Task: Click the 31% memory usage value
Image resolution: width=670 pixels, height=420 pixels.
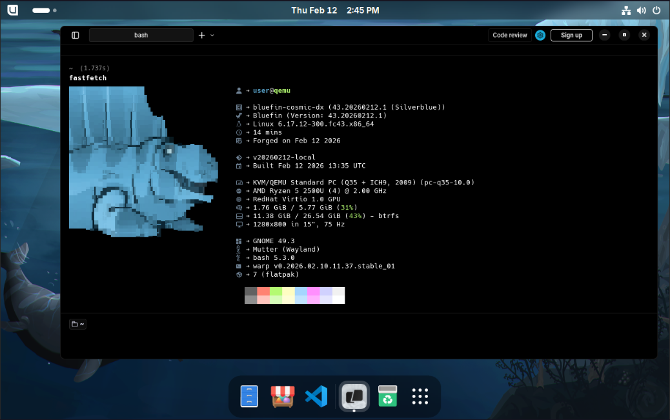Action: point(347,208)
